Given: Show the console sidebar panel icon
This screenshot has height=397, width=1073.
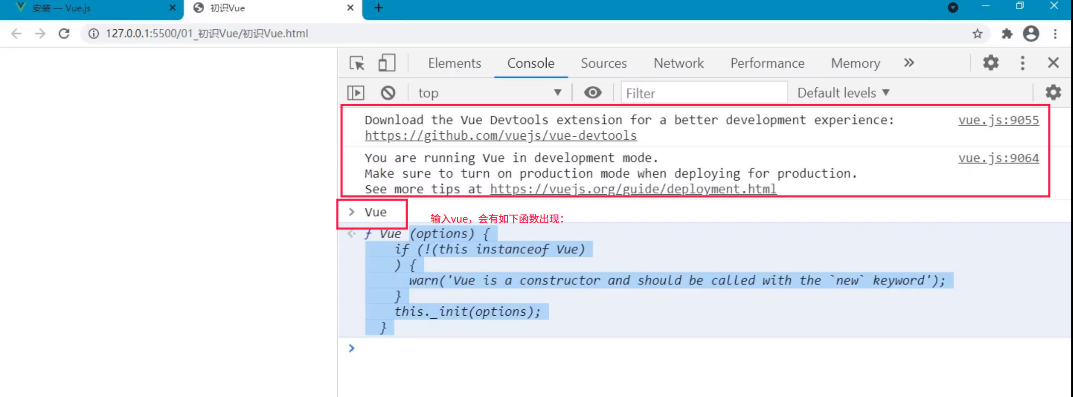Looking at the screenshot, I should [x=356, y=93].
